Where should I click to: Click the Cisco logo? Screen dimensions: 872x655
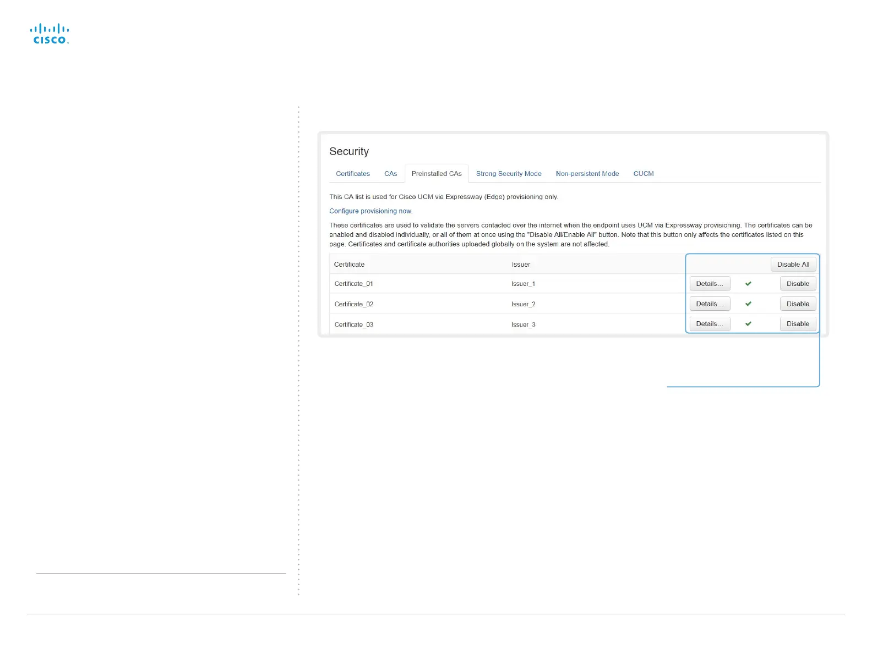[50, 34]
